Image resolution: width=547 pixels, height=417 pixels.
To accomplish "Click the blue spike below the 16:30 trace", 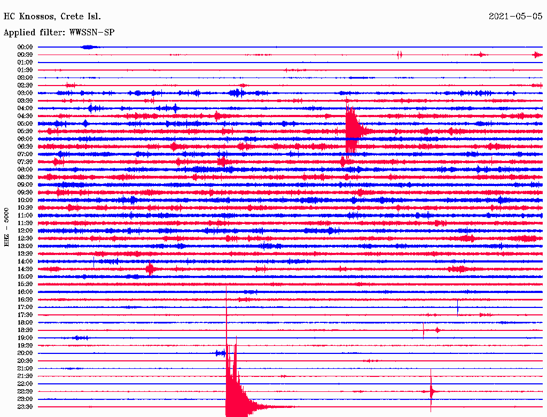I will 457,307.
